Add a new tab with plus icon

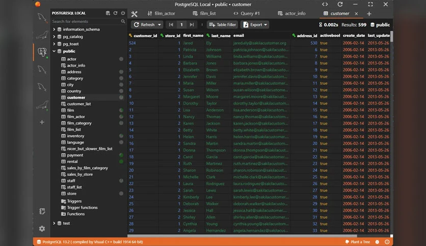[x=369, y=14]
